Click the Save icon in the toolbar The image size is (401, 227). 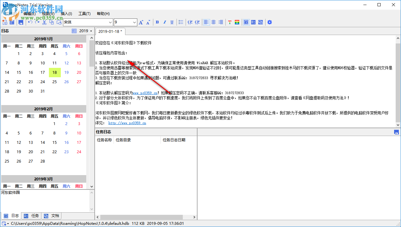[21, 22]
